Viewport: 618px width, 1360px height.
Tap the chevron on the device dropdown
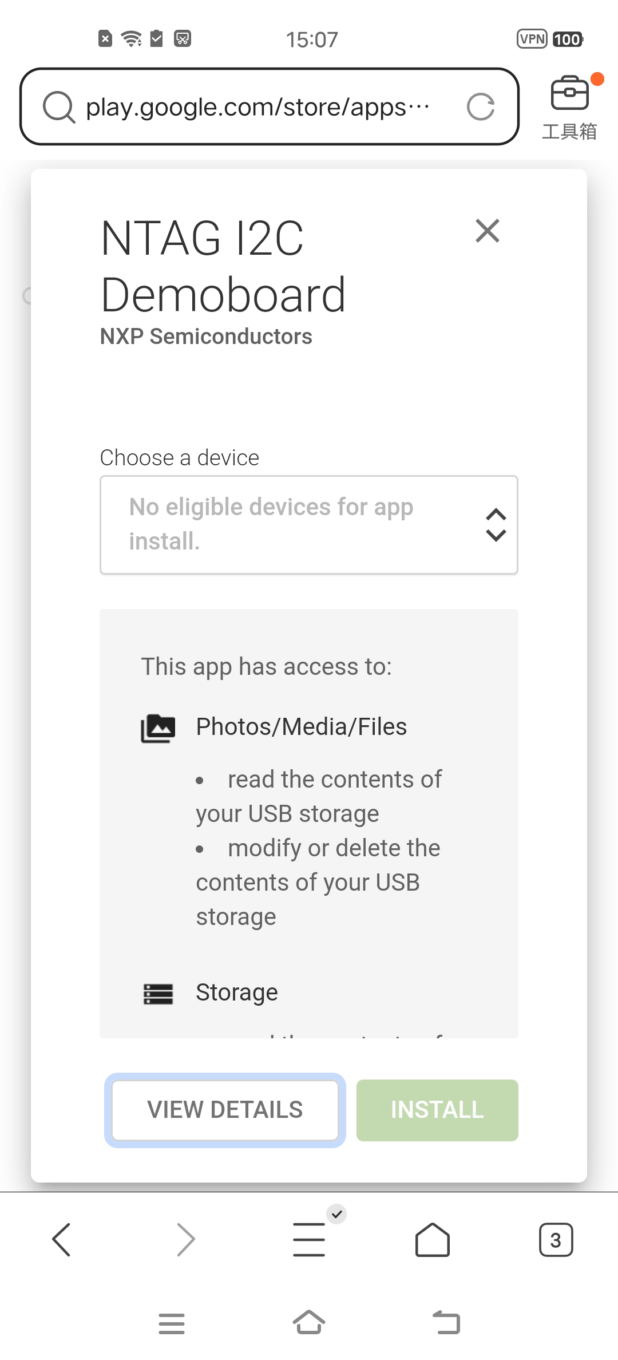(x=496, y=524)
